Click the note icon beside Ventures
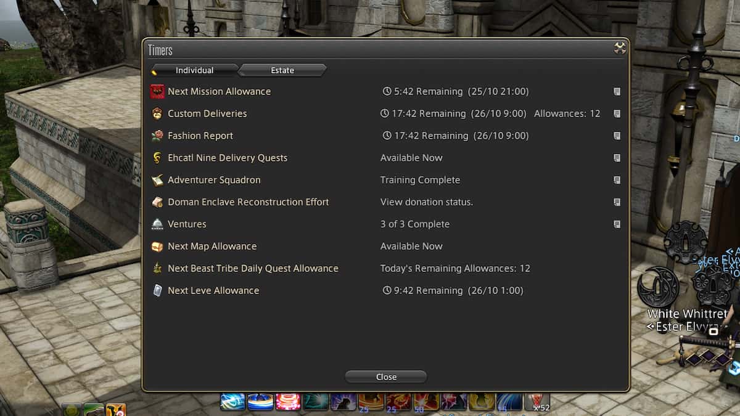Screen dimensions: 740x416 click(x=616, y=224)
